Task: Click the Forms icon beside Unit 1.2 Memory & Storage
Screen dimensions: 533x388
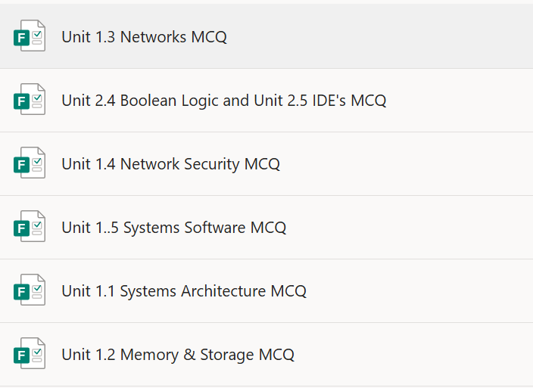Action: click(30, 354)
